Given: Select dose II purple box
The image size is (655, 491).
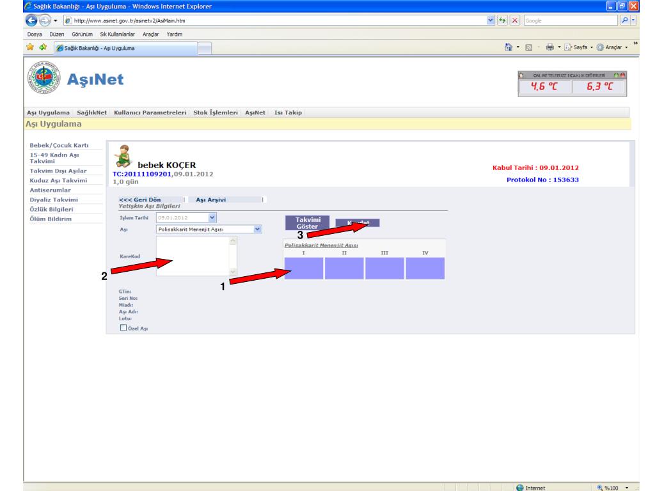Looking at the screenshot, I should pyautogui.click(x=344, y=268).
